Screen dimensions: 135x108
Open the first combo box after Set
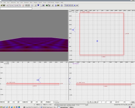tap(109, 102)
